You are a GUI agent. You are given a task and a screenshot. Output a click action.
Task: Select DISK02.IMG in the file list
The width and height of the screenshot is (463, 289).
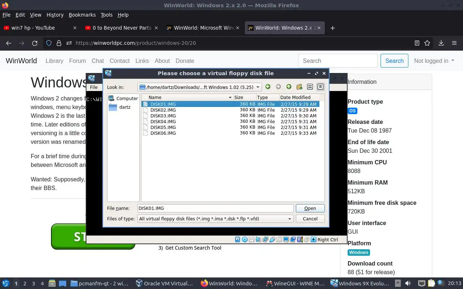pos(230,110)
